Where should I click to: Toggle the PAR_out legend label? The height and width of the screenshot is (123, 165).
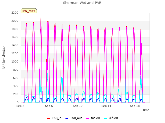(x=76, y=118)
